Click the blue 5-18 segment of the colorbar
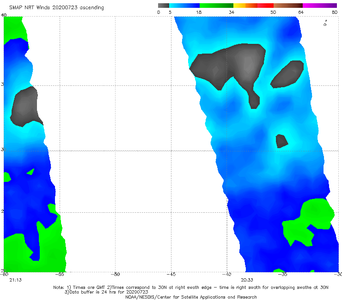 [184, 6]
